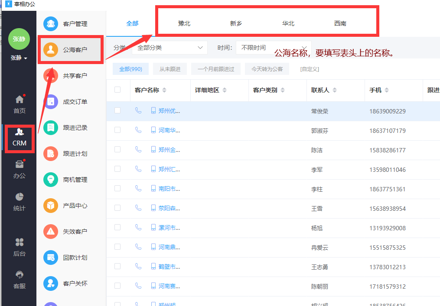Viewport: 440px width, 306px height.
Task: Click phone call icon for 常俊荣 row
Action: pos(138,110)
